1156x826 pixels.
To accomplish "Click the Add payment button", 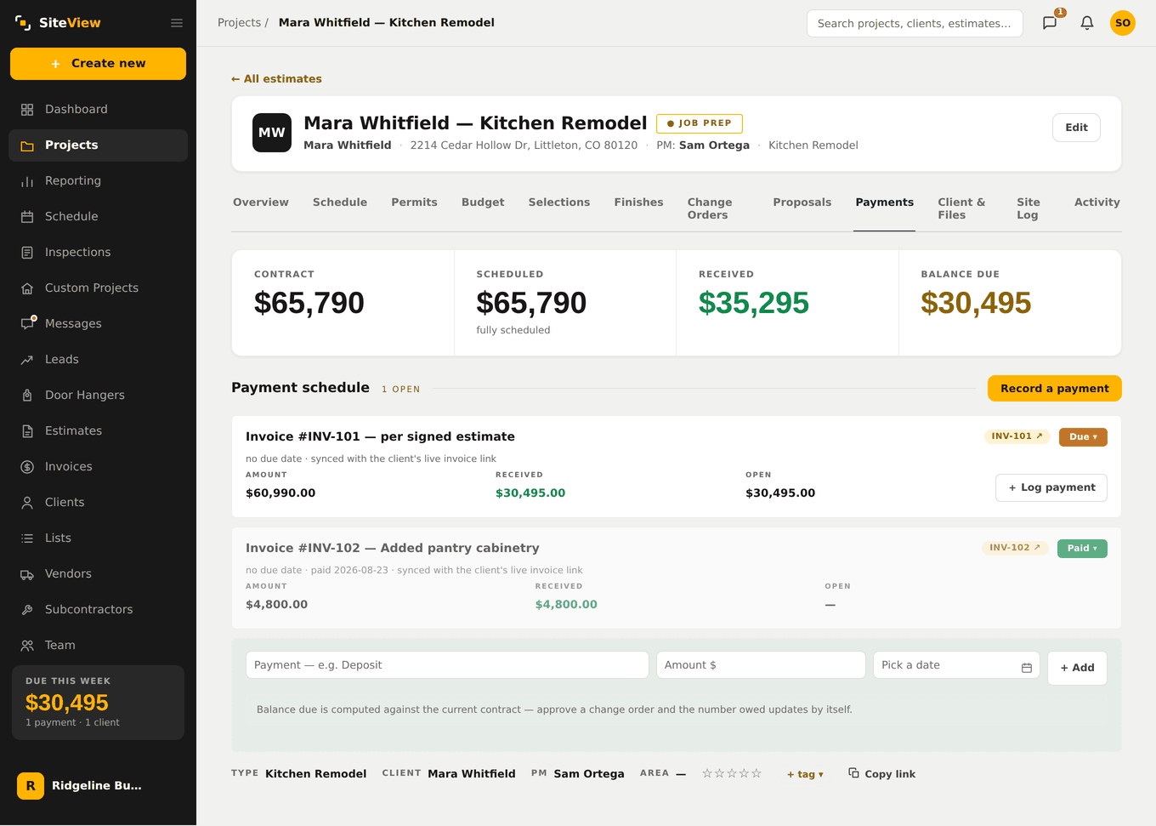I will pos(1077,668).
